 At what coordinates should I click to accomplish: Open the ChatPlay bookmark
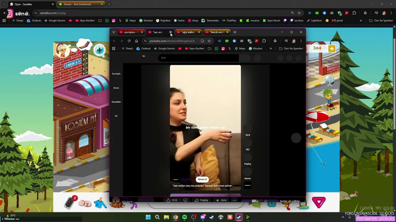(x=229, y=21)
